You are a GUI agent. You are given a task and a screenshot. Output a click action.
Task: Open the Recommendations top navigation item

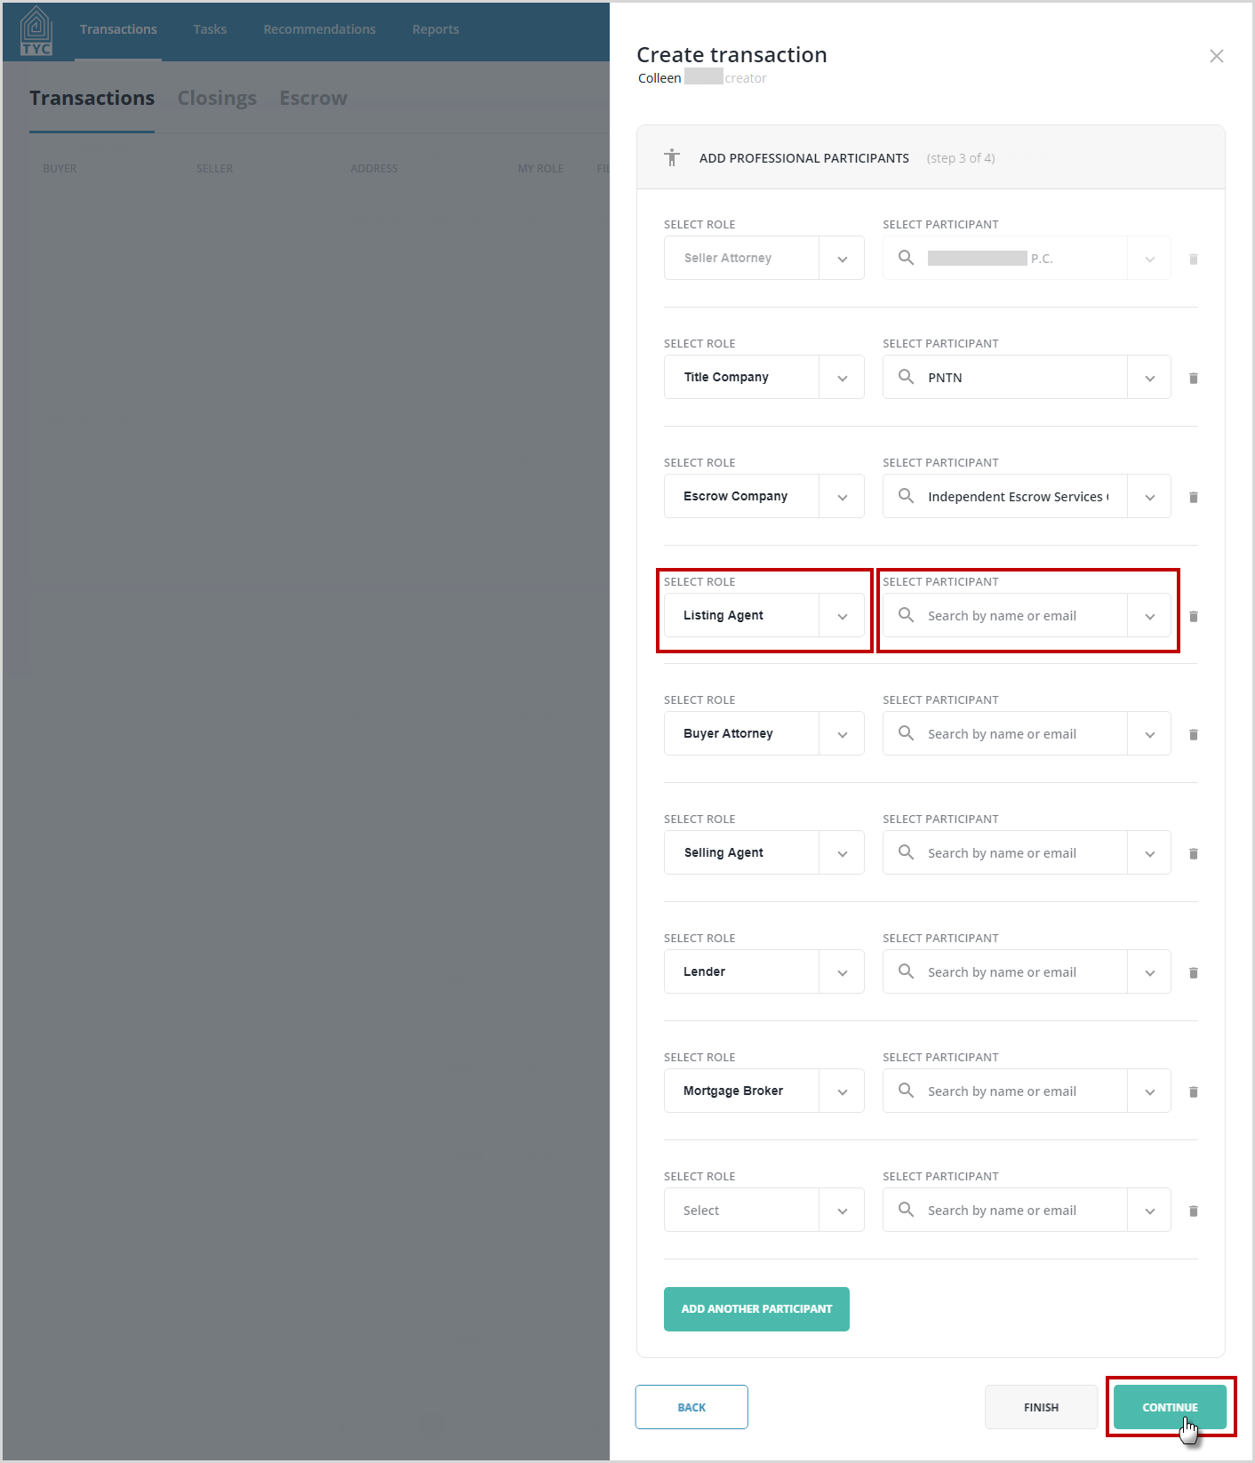click(x=319, y=29)
